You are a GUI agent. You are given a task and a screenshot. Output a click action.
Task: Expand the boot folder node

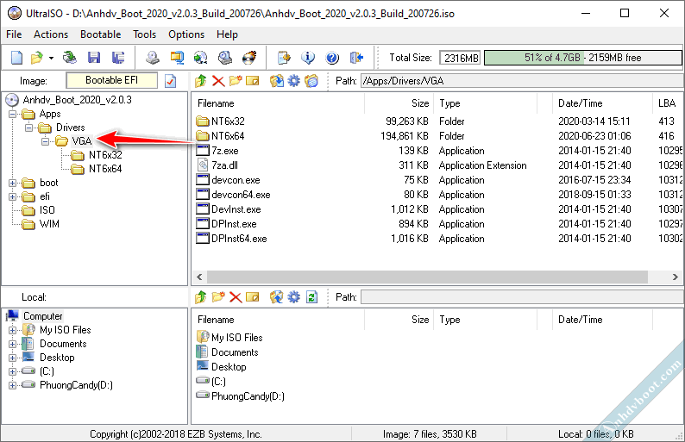12,184
